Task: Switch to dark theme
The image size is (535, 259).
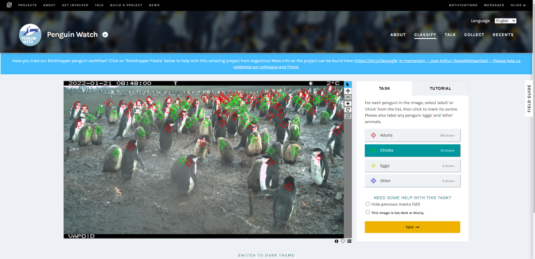Action: [x=266, y=255]
